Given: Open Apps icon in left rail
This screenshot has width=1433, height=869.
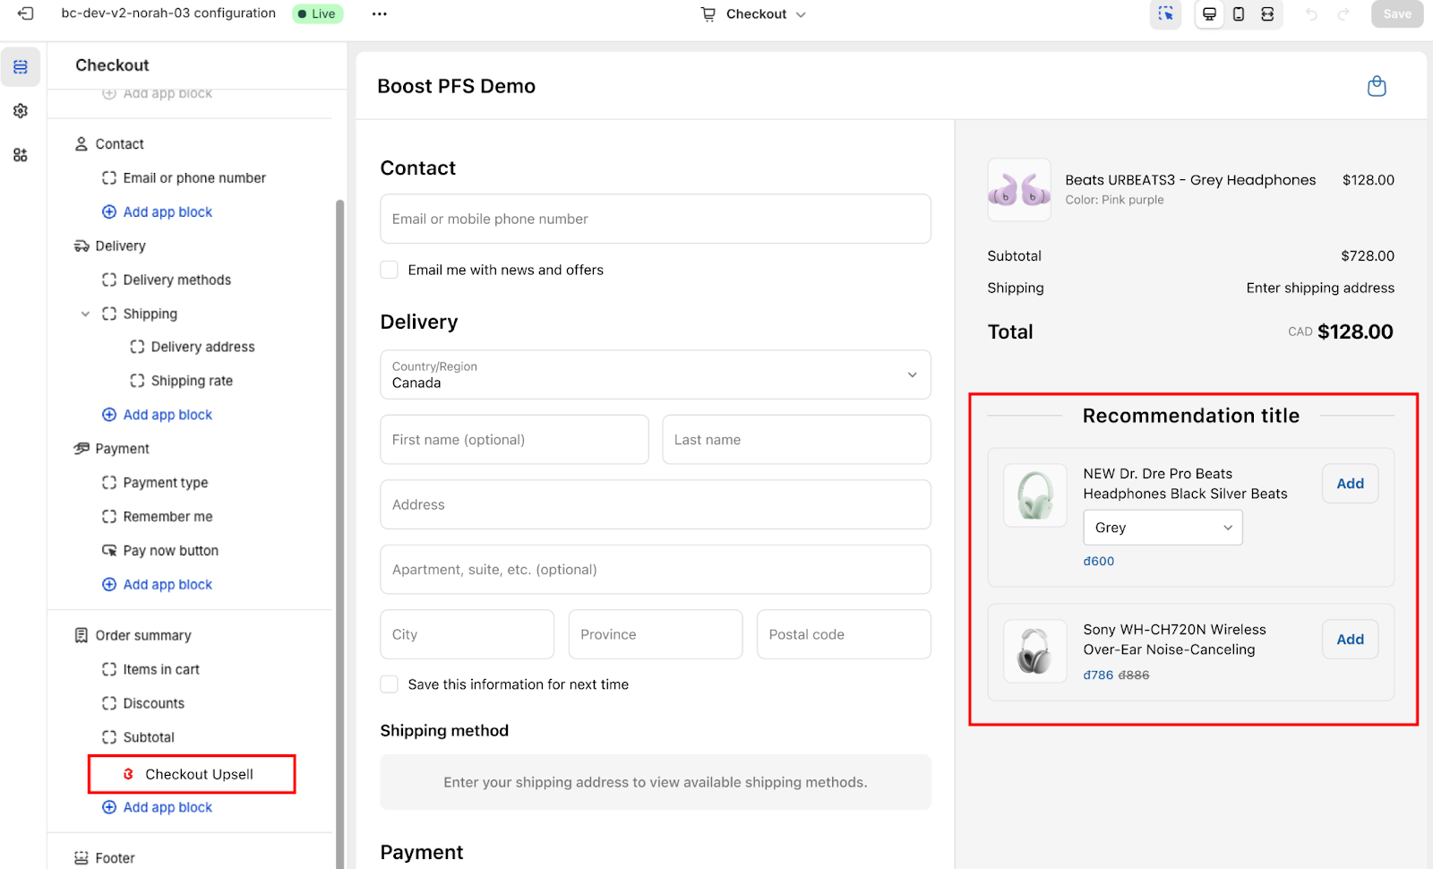Looking at the screenshot, I should (x=21, y=155).
